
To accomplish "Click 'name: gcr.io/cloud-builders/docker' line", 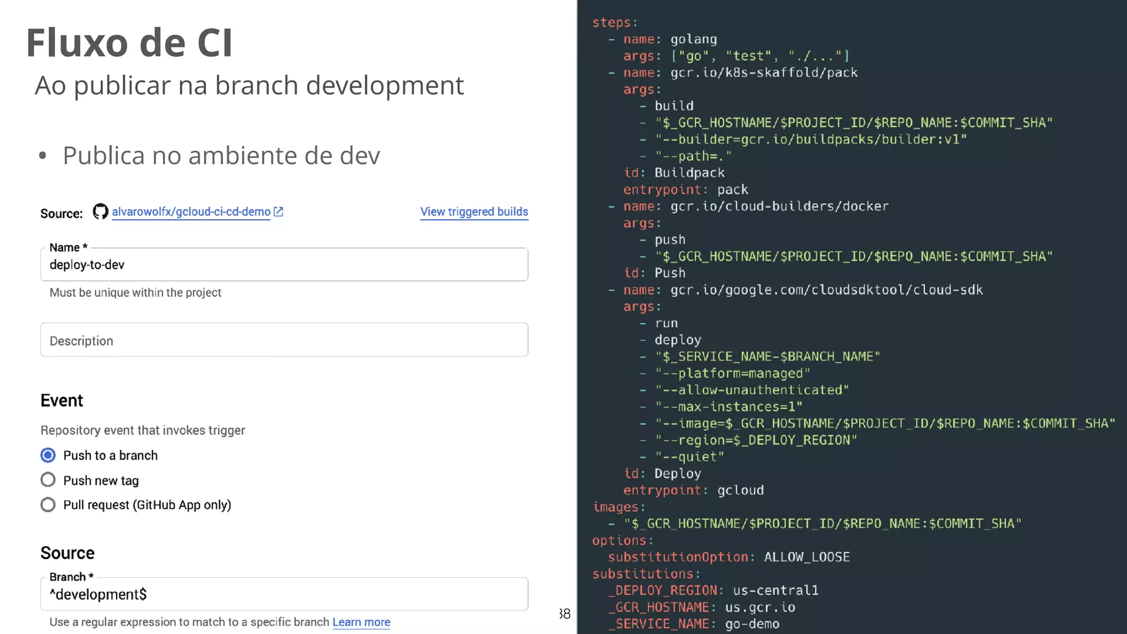I will [756, 206].
